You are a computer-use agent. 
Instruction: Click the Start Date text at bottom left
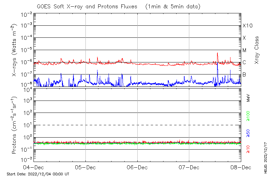pyautogui.click(x=38, y=174)
